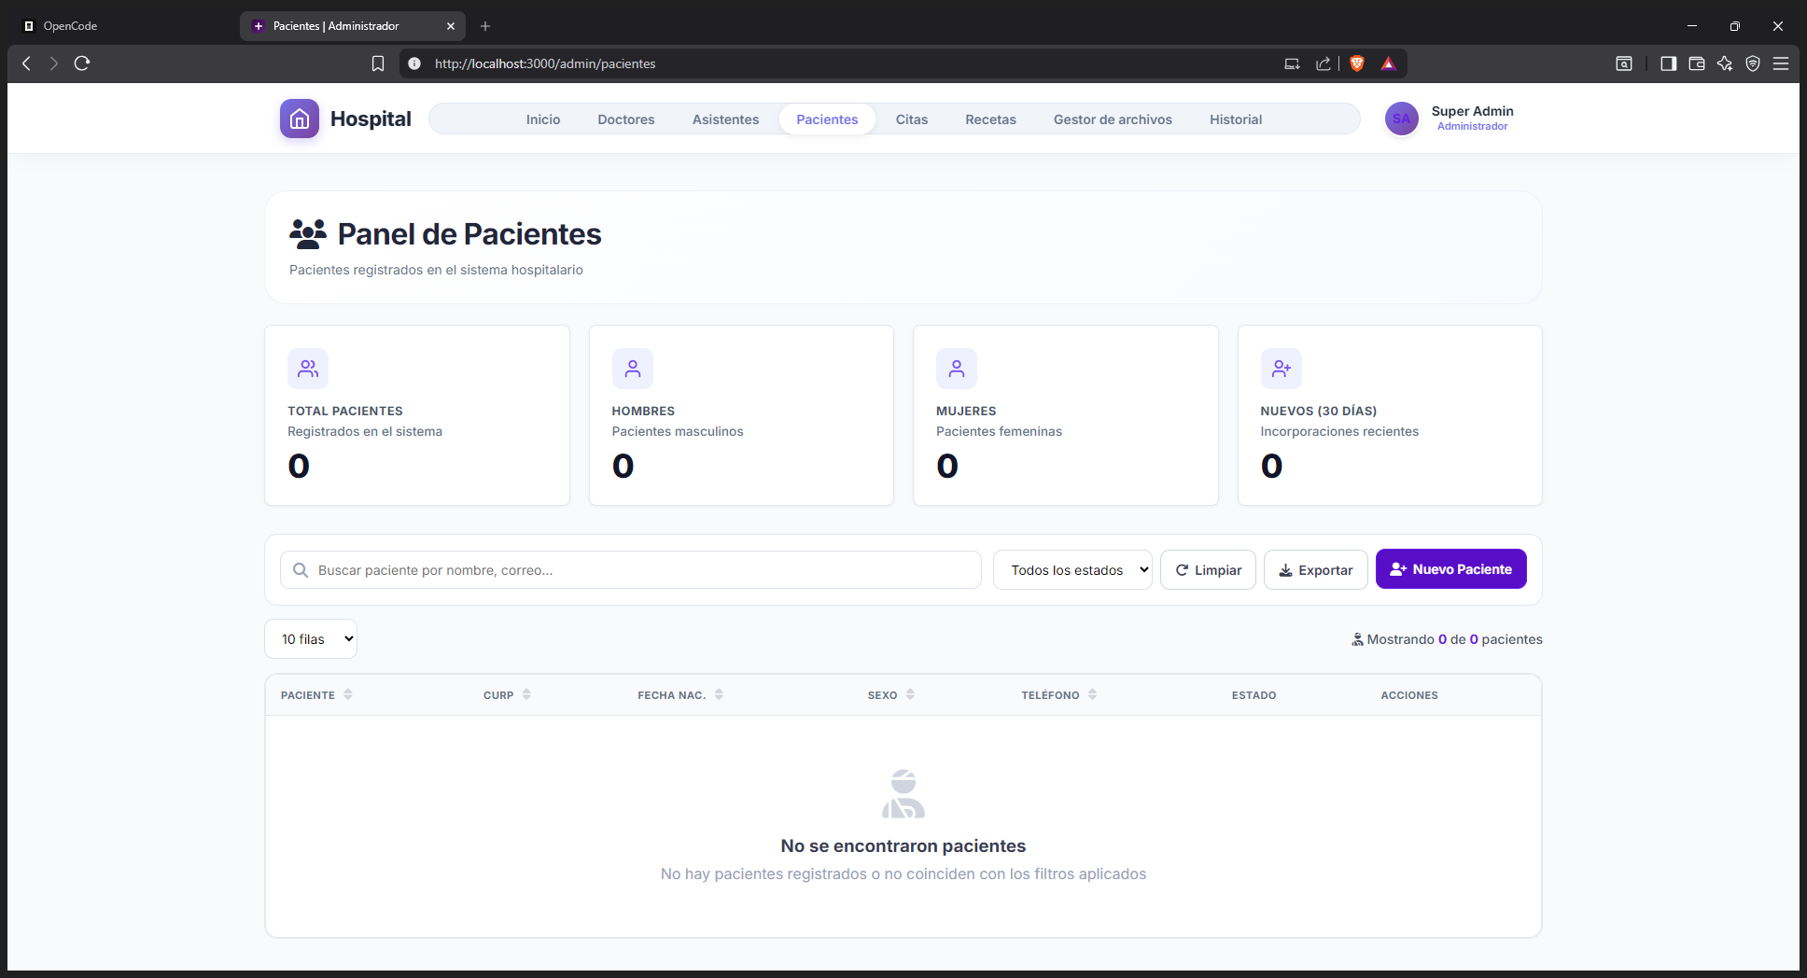The height and width of the screenshot is (978, 1807).
Task: Click the Total Pacientes card icon
Action: 308,369
